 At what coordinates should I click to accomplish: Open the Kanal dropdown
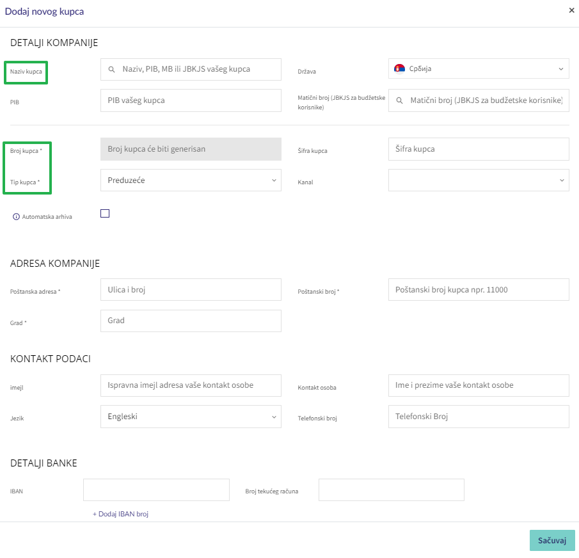pyautogui.click(x=479, y=180)
